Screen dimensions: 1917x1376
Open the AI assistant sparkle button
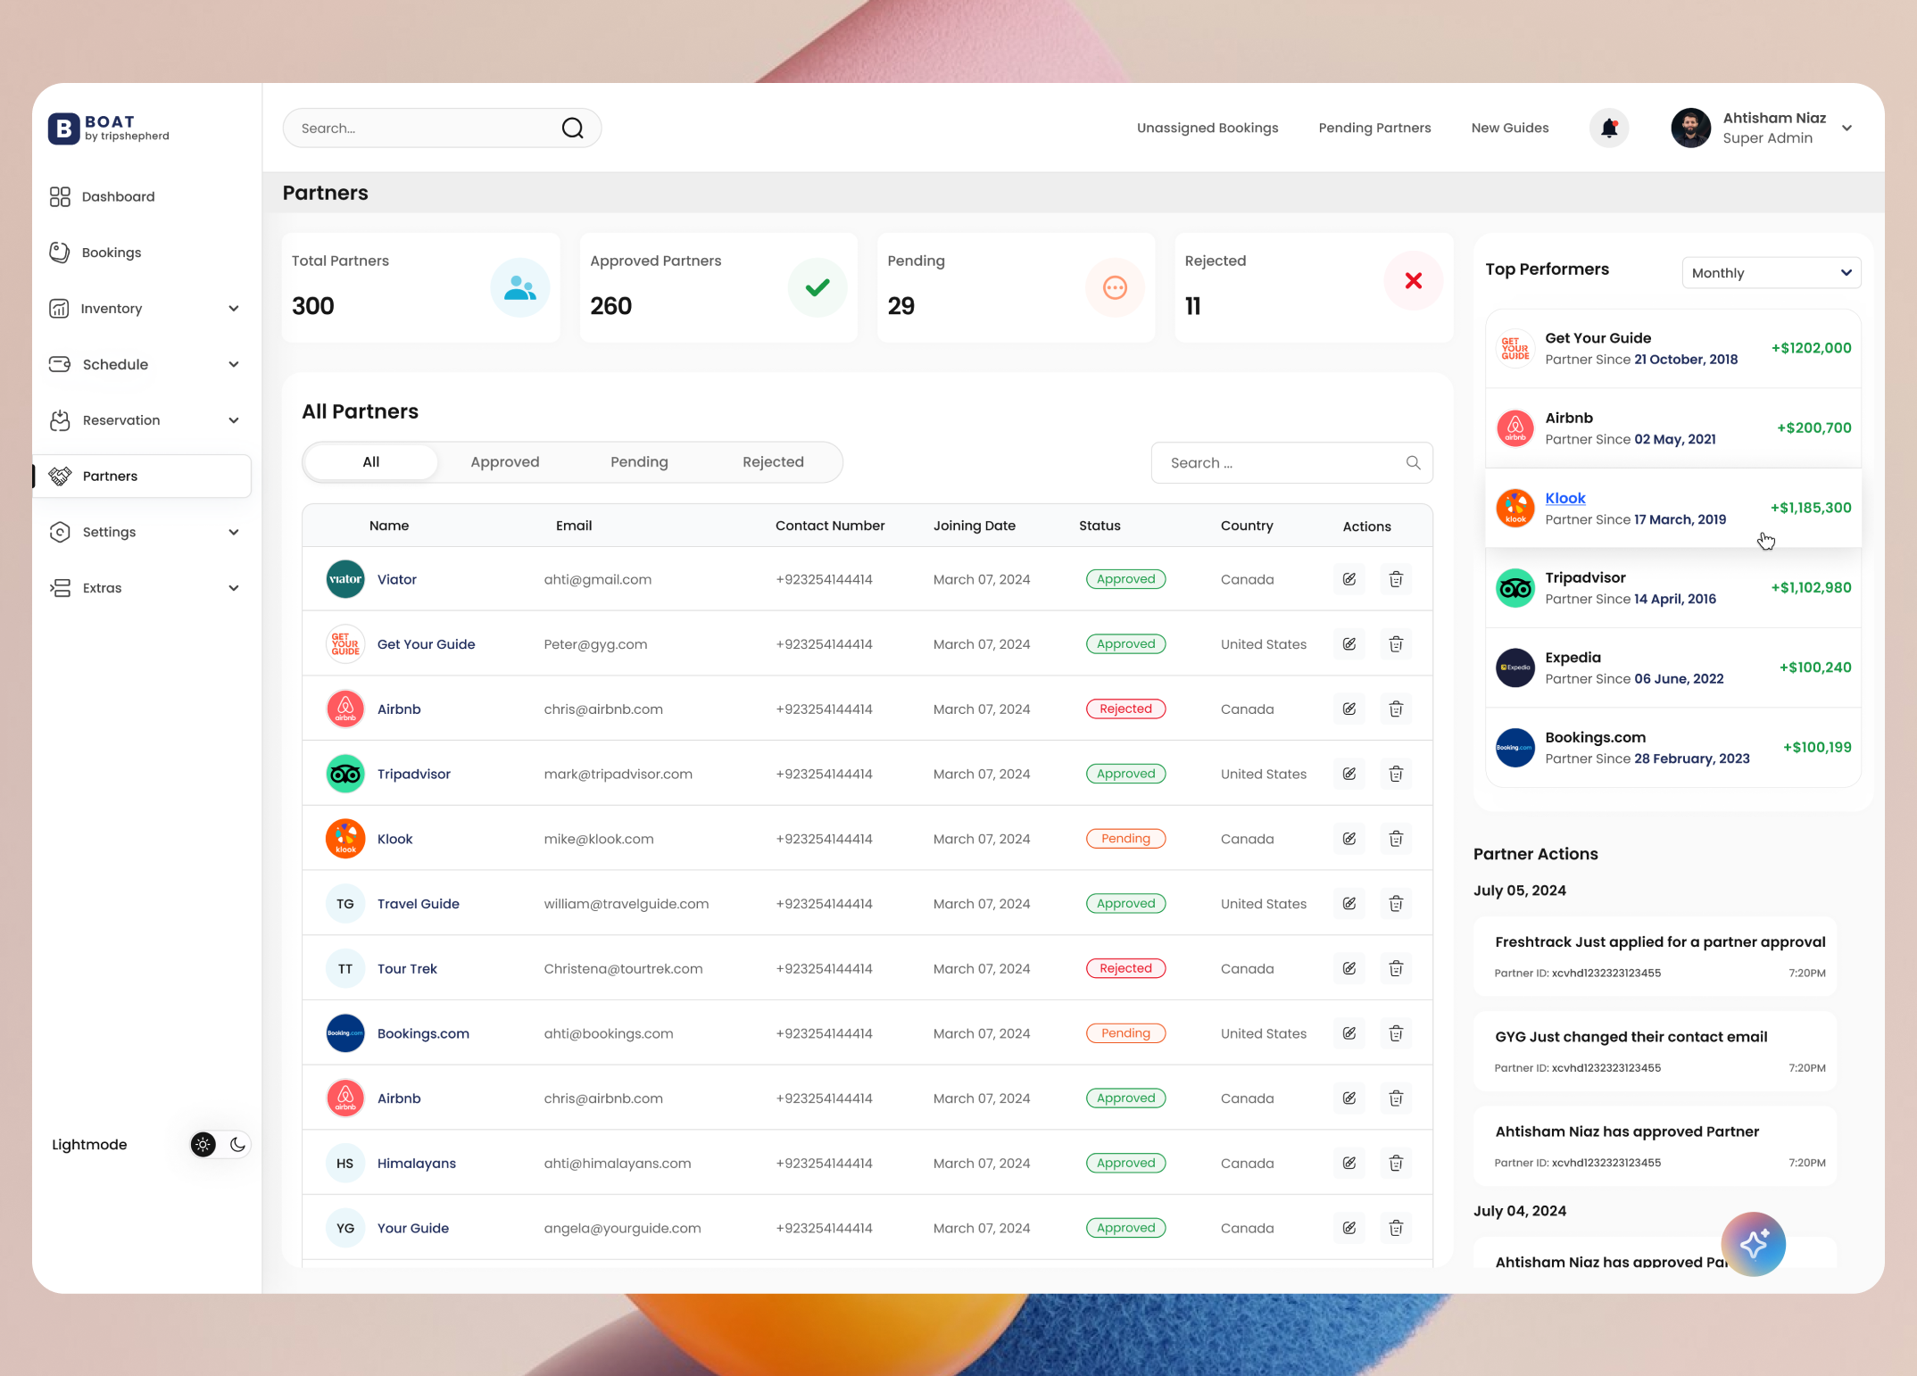(1753, 1244)
